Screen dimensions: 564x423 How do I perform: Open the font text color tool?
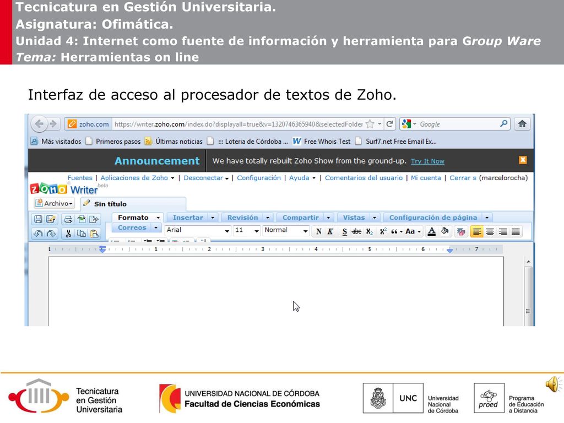432,231
